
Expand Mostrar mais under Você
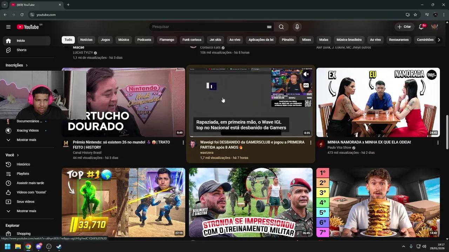click(27, 211)
